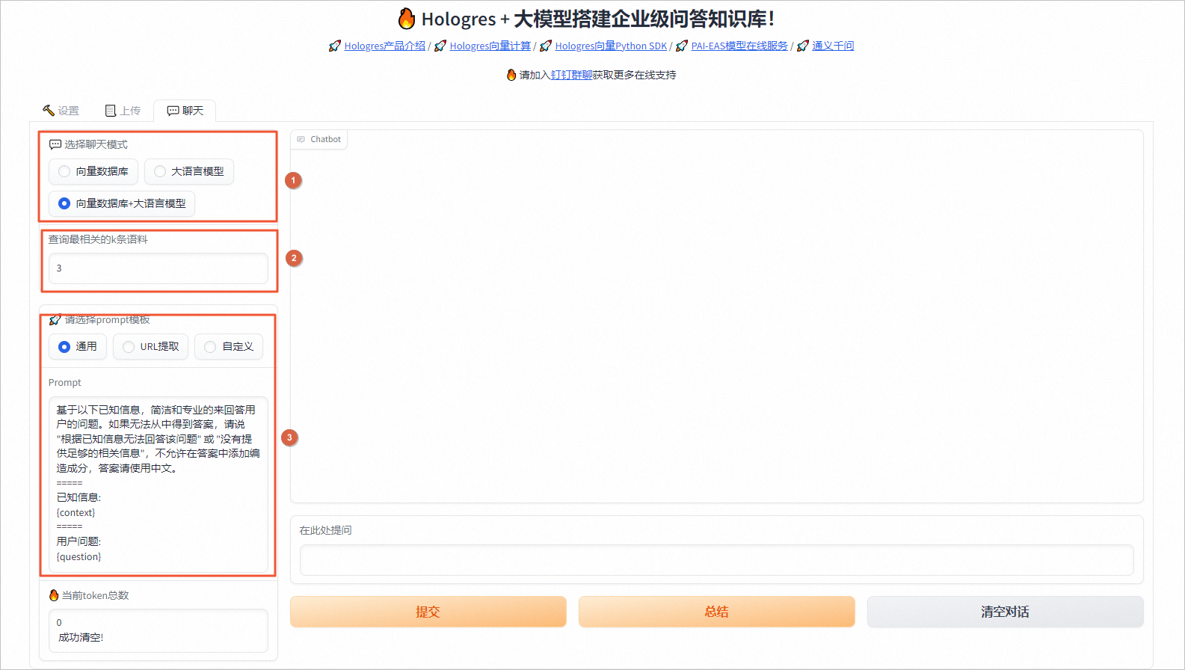Select the 通用 prompt template

[x=78, y=346]
